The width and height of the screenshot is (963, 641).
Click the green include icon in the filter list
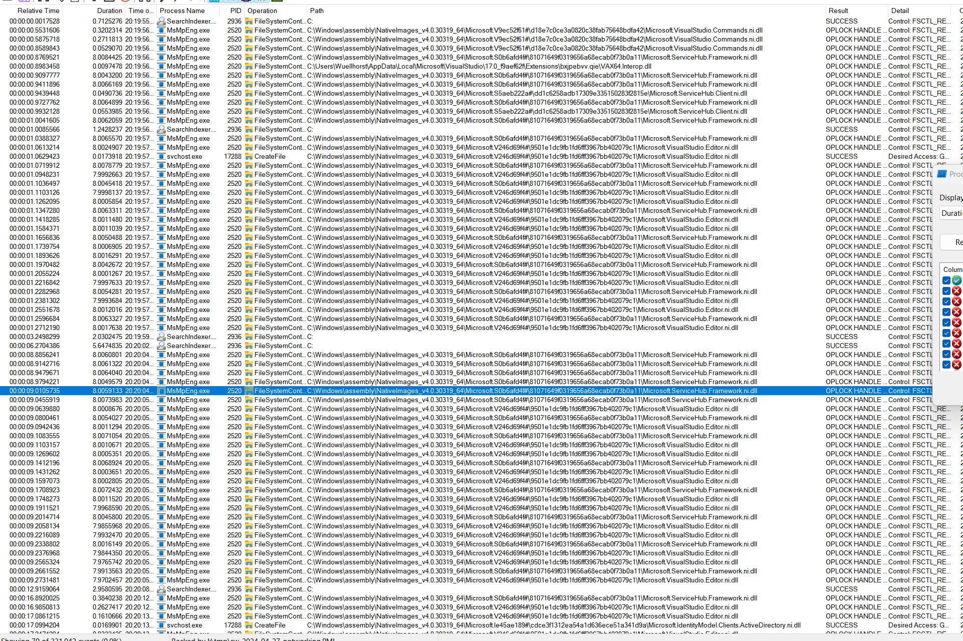tap(957, 280)
